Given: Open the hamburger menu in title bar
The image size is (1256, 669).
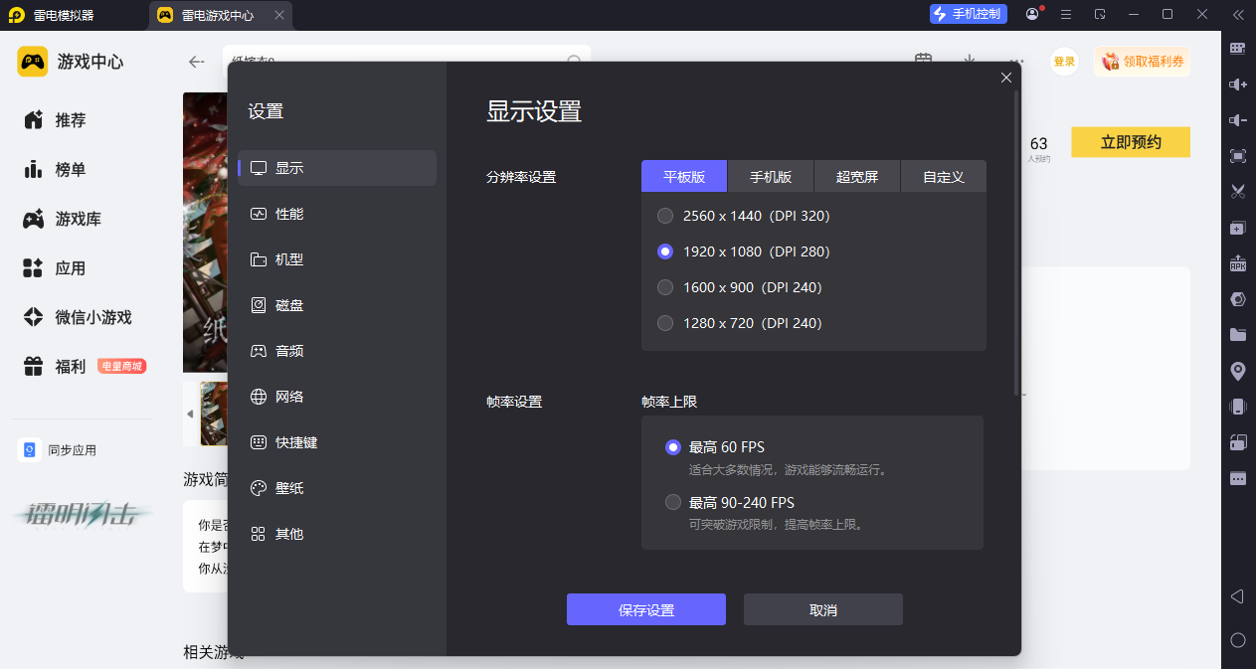Looking at the screenshot, I should click(x=1066, y=14).
